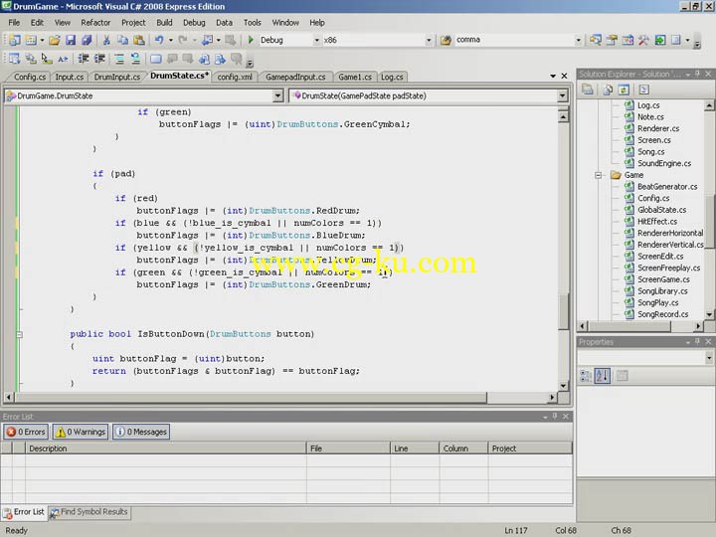This screenshot has height=537, width=716.
Task: Open the Undo history dropdown arrow
Action: pos(171,40)
